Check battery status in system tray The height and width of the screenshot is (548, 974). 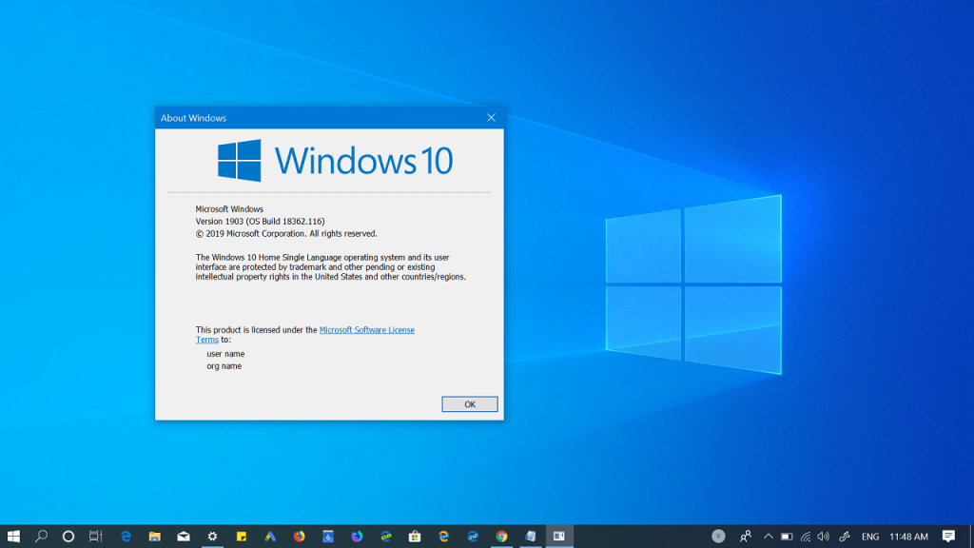click(787, 537)
